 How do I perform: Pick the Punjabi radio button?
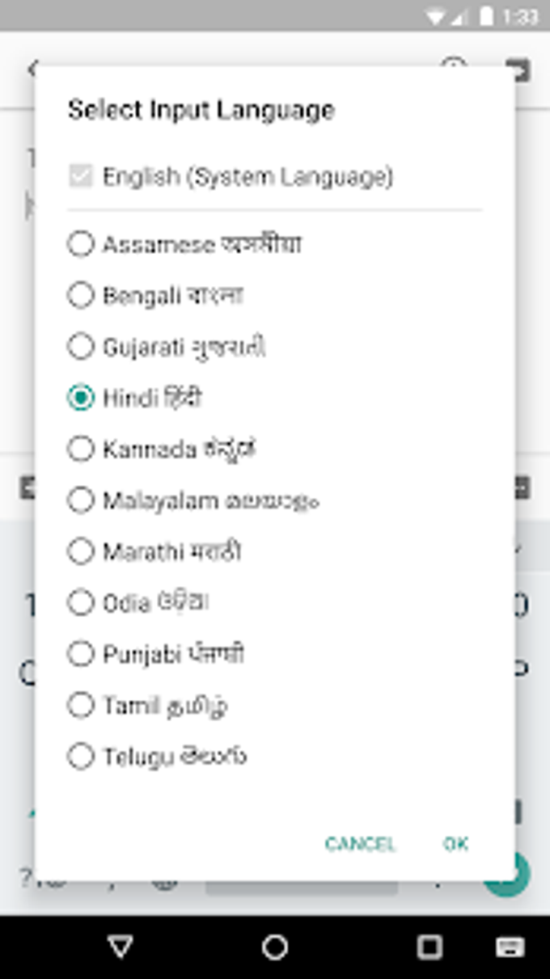click(x=81, y=653)
